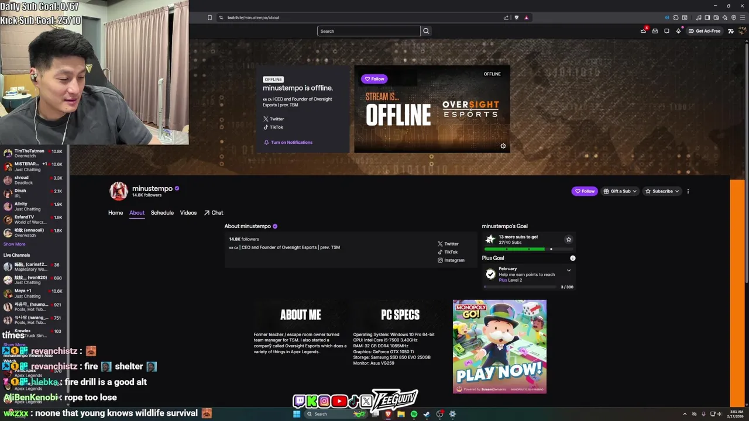Viewport: 749px width, 421px height.
Task: Toggle Follow button next to Gift a Sub
Action: point(585,191)
